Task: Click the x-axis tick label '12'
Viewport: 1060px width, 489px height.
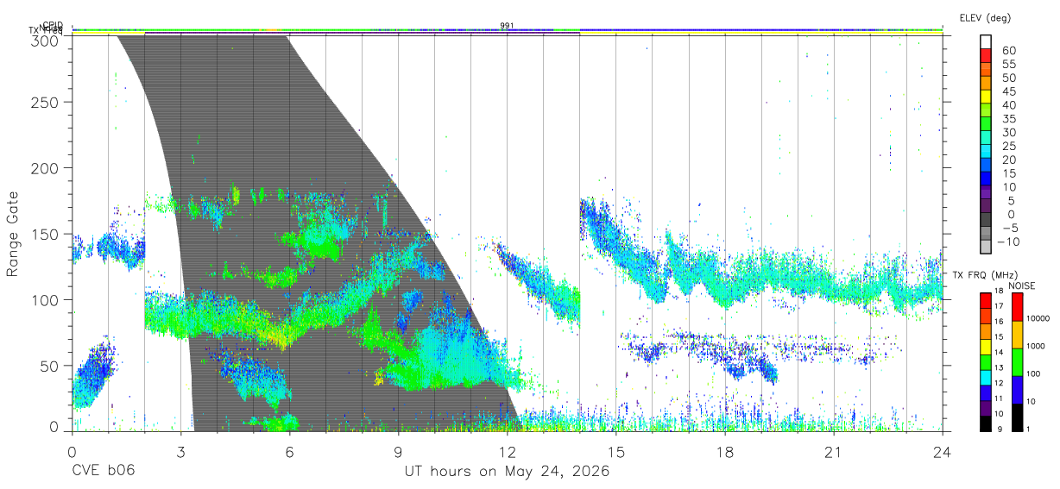Action: tap(507, 452)
